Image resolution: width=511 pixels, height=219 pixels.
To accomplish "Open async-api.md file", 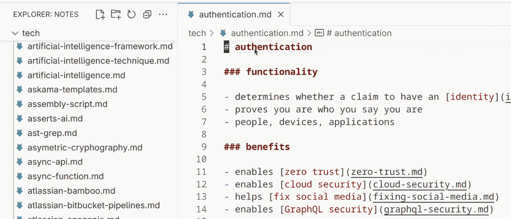I will coord(55,162).
